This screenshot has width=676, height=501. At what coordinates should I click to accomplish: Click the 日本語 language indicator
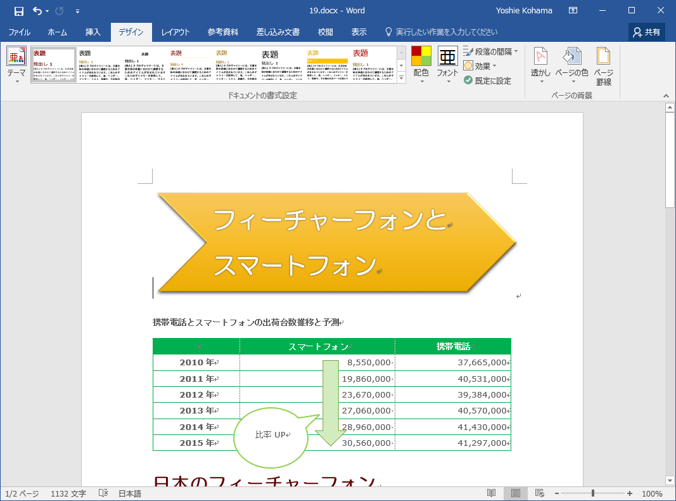[130, 493]
